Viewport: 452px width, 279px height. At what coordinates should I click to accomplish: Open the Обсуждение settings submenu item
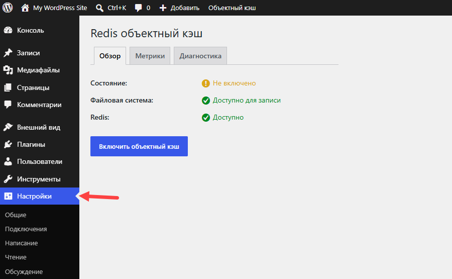pos(24,272)
